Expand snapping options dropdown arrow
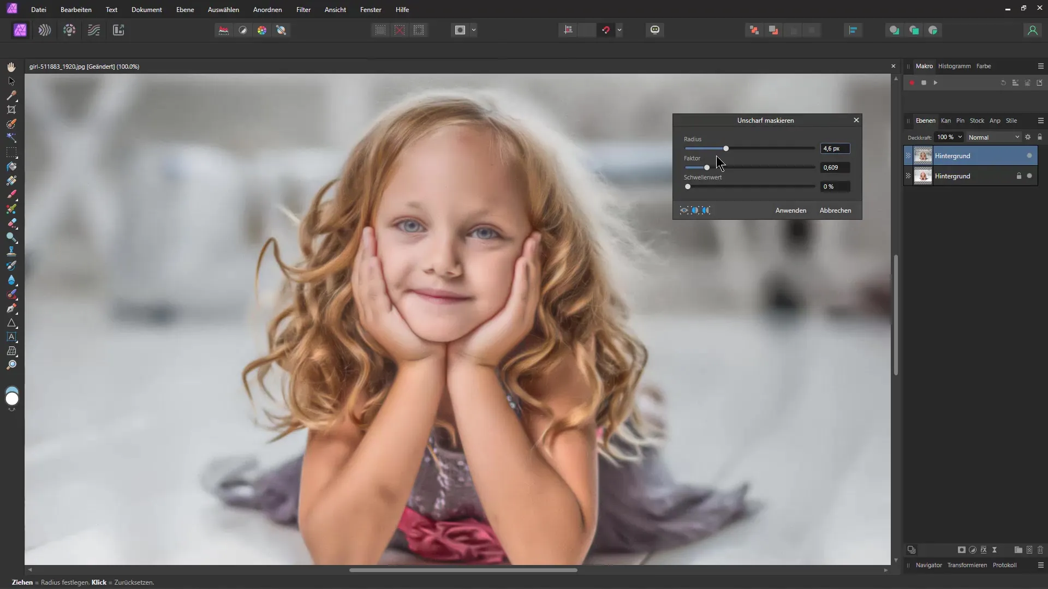1048x589 pixels. 620,31
